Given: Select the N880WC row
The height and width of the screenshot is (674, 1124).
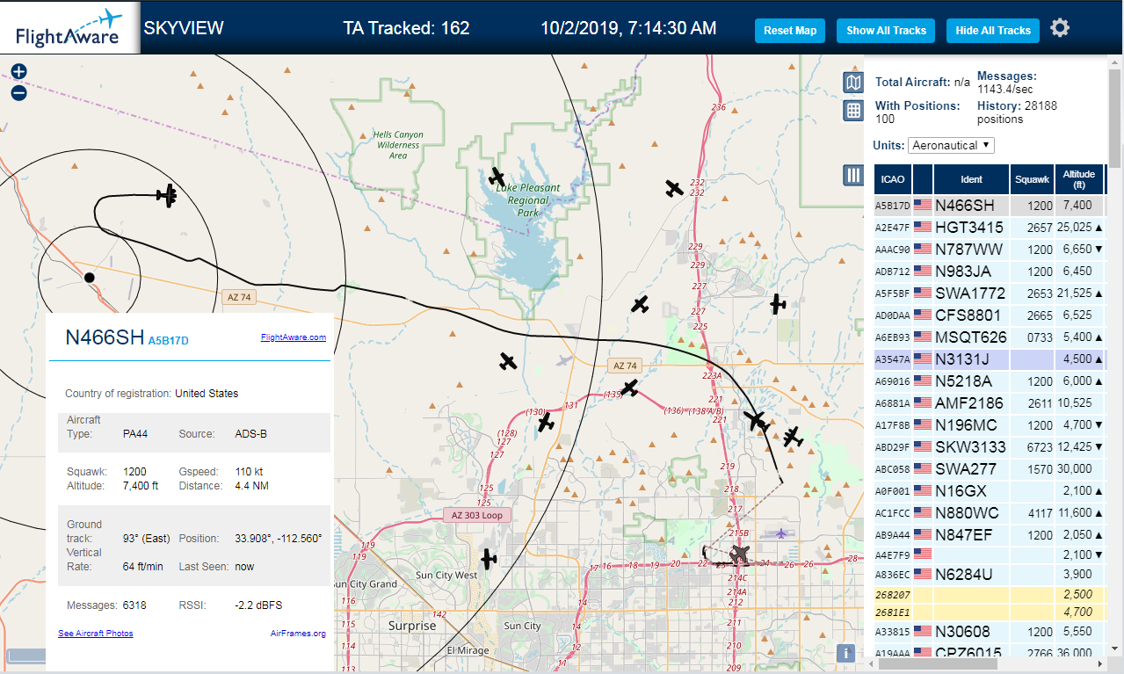Looking at the screenshot, I should point(990,513).
